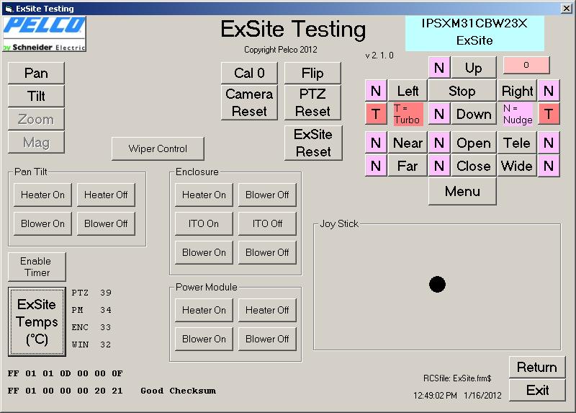Click the Far focus button
The width and height of the screenshot is (576, 413).
tap(408, 166)
